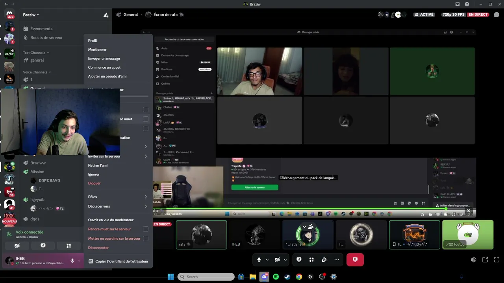Select rafa's participant tile
The height and width of the screenshot is (283, 504).
click(x=202, y=235)
